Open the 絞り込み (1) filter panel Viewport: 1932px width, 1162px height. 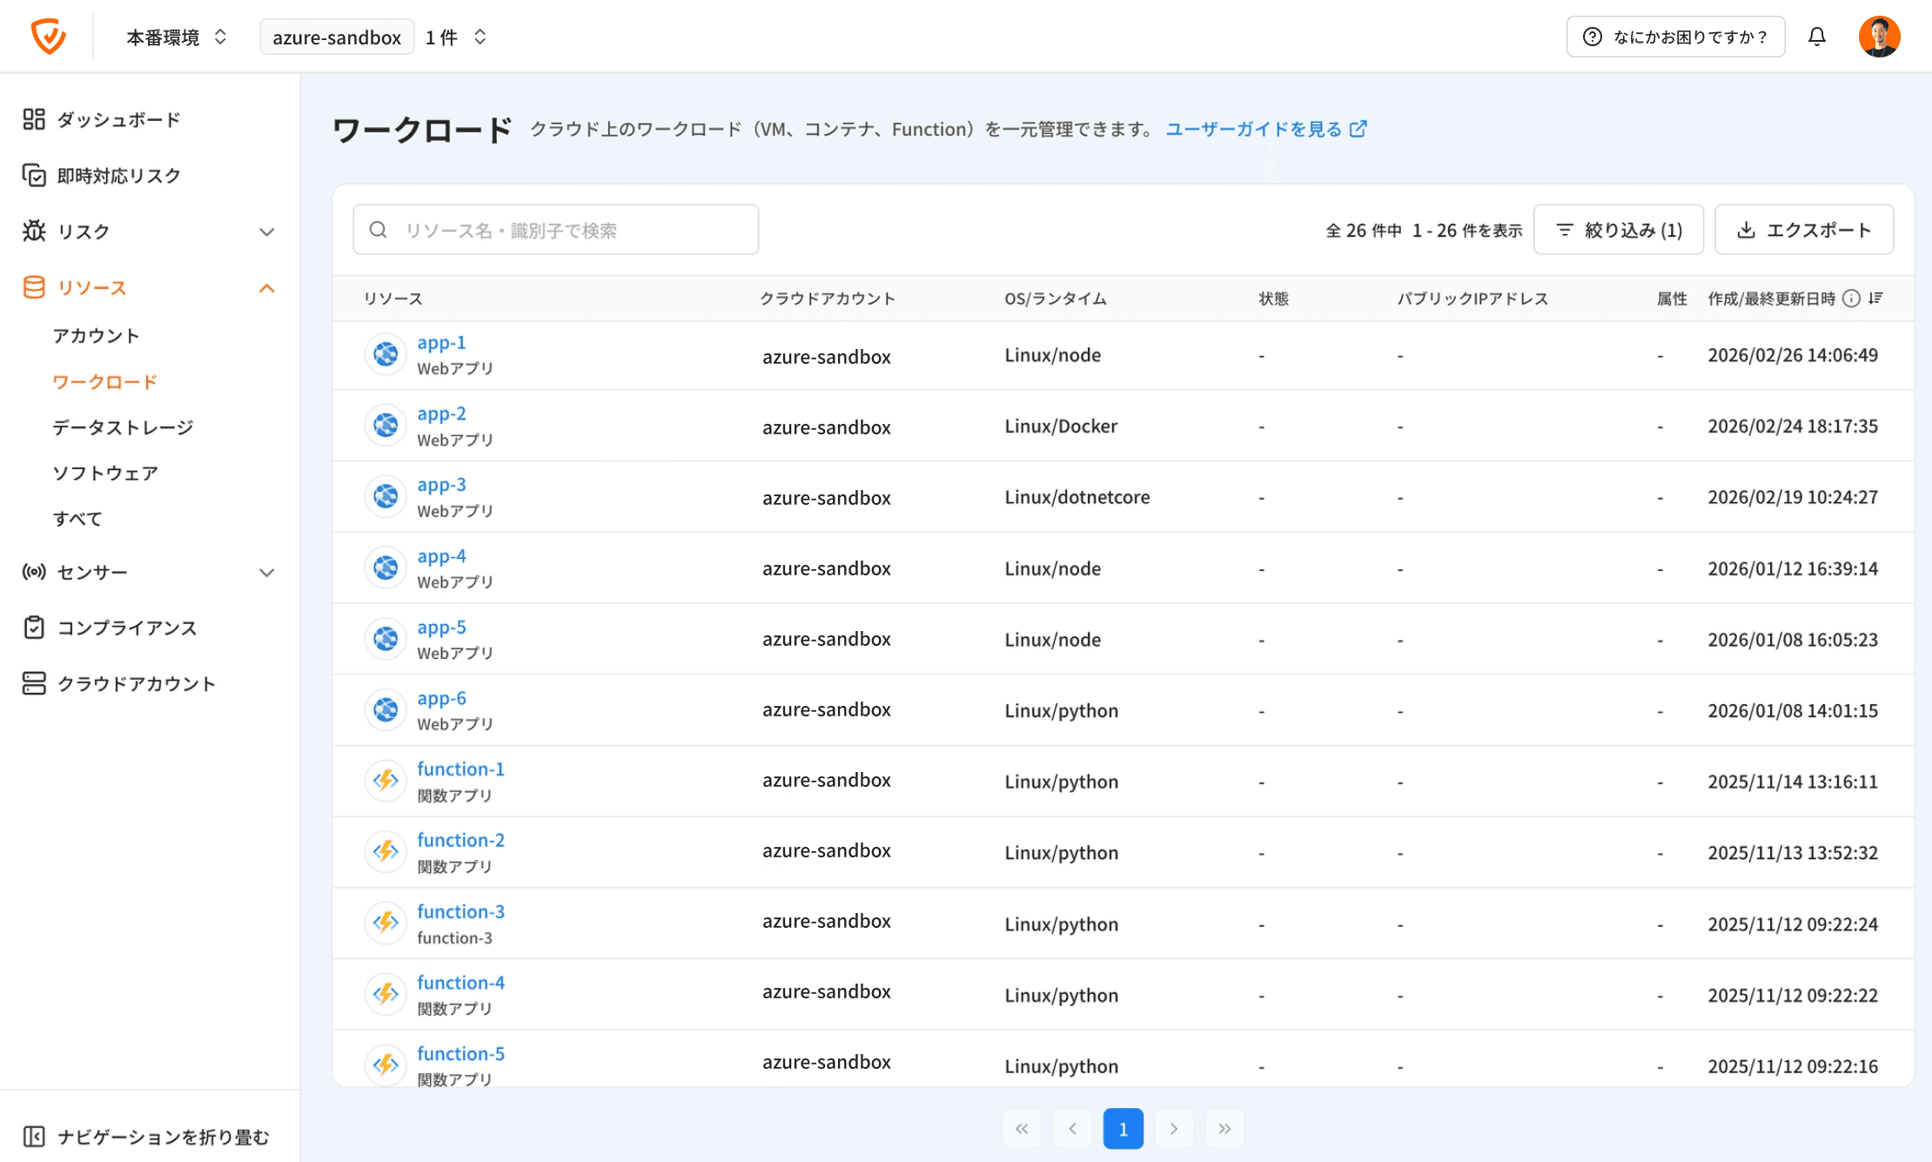coord(1618,229)
